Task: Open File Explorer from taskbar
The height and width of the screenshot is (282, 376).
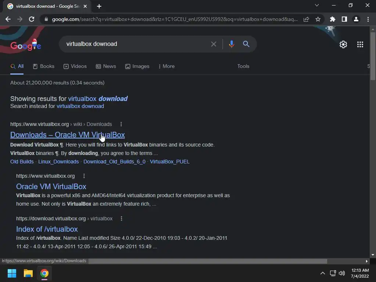Action: (x=28, y=273)
